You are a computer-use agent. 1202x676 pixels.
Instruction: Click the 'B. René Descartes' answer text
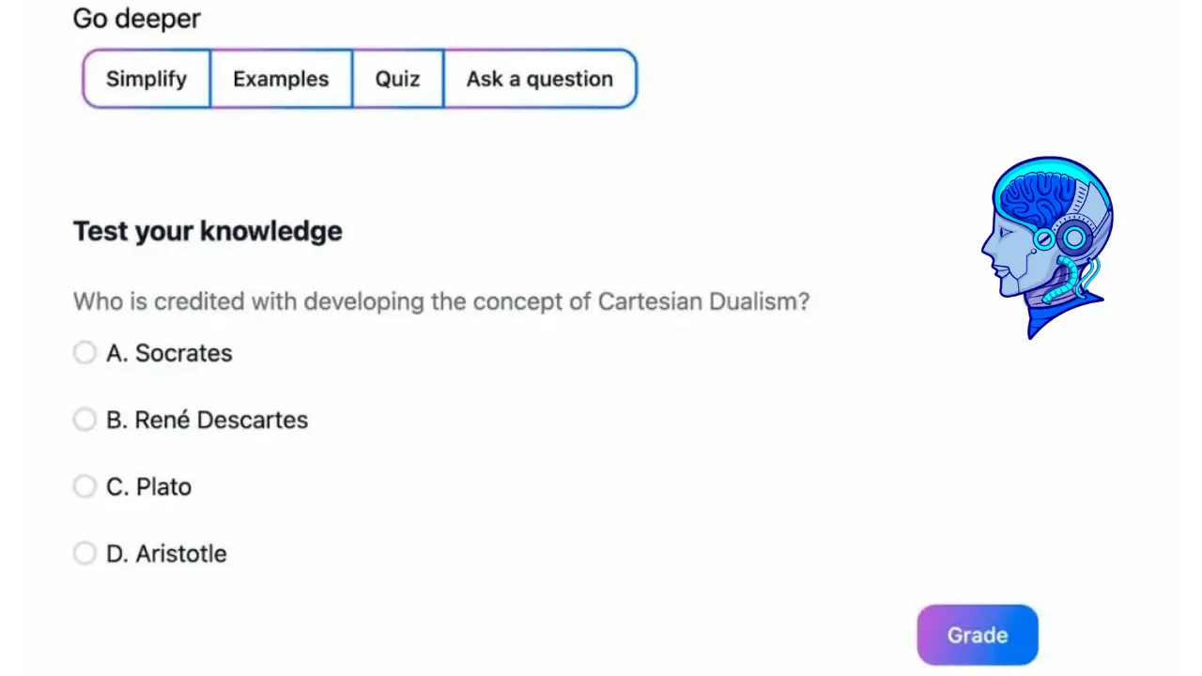pyautogui.click(x=207, y=420)
